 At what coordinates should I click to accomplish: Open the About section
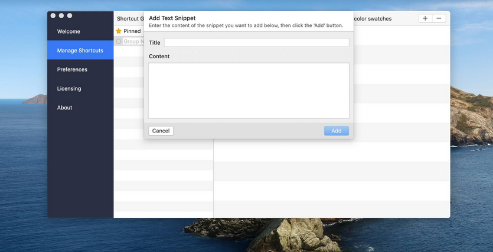point(64,108)
